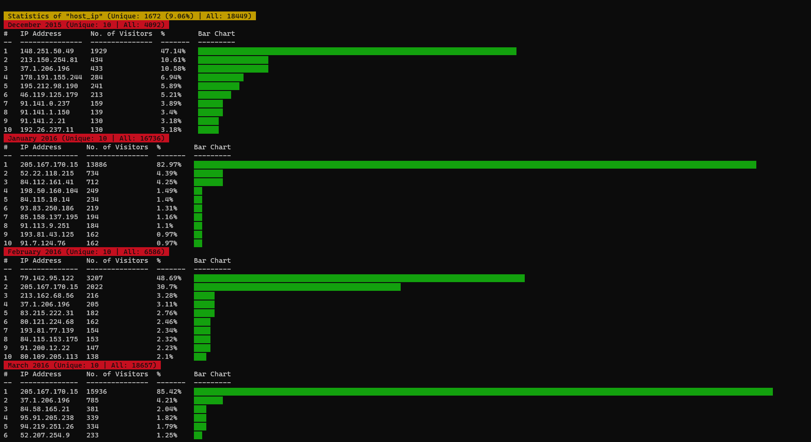Click IP address 84.115.10.14
This screenshot has width=811, height=442.
click(x=45, y=199)
